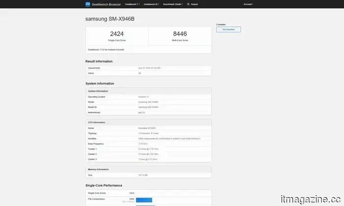This screenshot has width=344, height=206.
Task: Open the Geekbench AI dropdown menu
Action: point(151,4)
